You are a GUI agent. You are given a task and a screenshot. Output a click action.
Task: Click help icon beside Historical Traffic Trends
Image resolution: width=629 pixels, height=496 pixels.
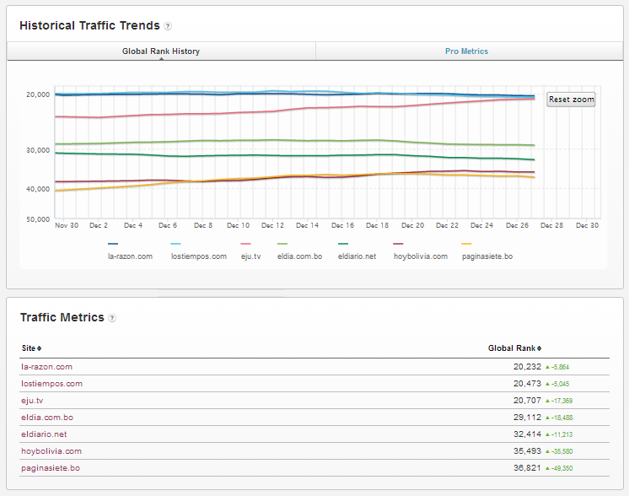click(x=168, y=26)
